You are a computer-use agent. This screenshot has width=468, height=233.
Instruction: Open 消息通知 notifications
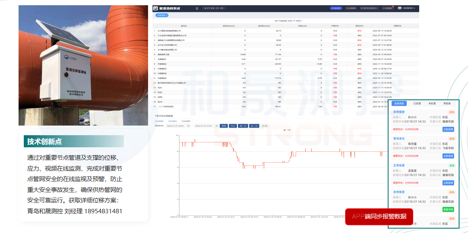[388, 8]
